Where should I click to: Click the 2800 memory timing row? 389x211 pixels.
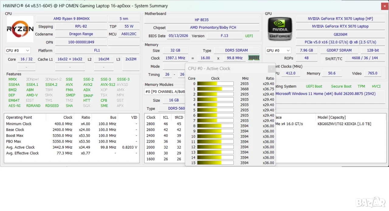coord(165,124)
